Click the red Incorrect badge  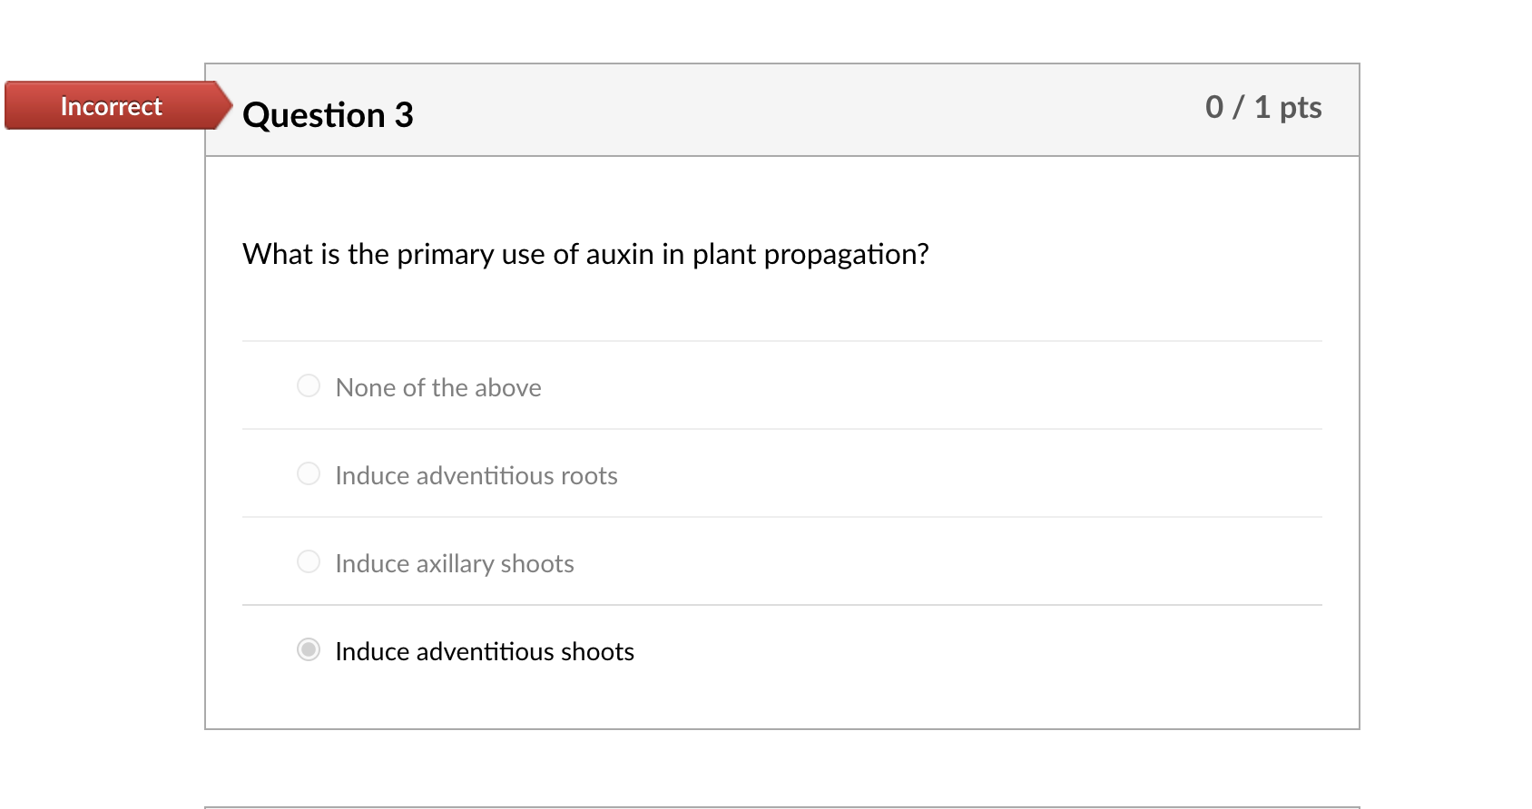click(111, 106)
